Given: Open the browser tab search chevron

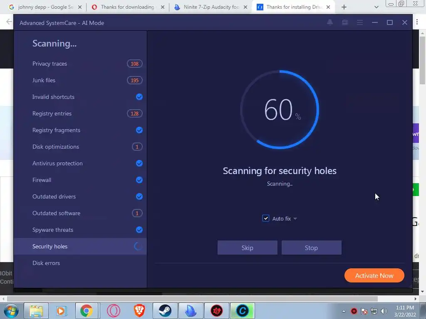Looking at the screenshot, I should [x=376, y=7].
